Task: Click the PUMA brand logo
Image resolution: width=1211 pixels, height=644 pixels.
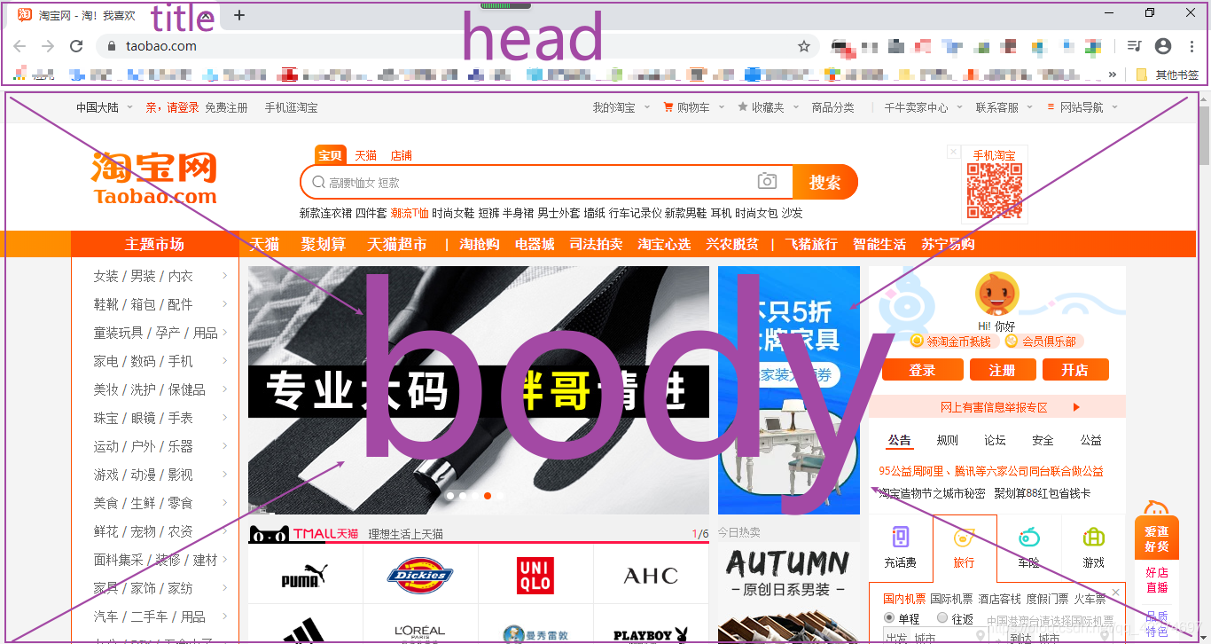Action: click(x=305, y=577)
